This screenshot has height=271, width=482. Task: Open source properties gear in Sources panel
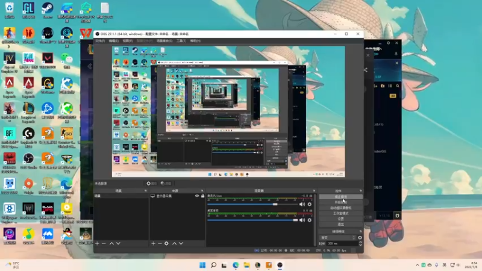pyautogui.click(x=166, y=243)
